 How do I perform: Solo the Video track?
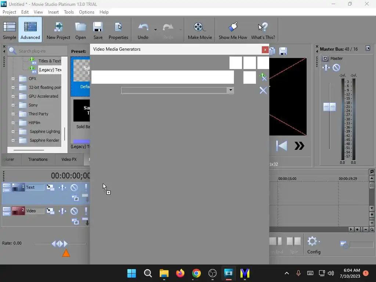[x=86, y=211]
